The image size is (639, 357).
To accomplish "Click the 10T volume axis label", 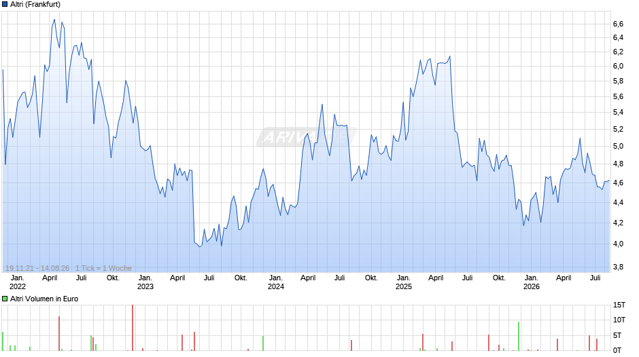I will pyautogui.click(x=619, y=320).
